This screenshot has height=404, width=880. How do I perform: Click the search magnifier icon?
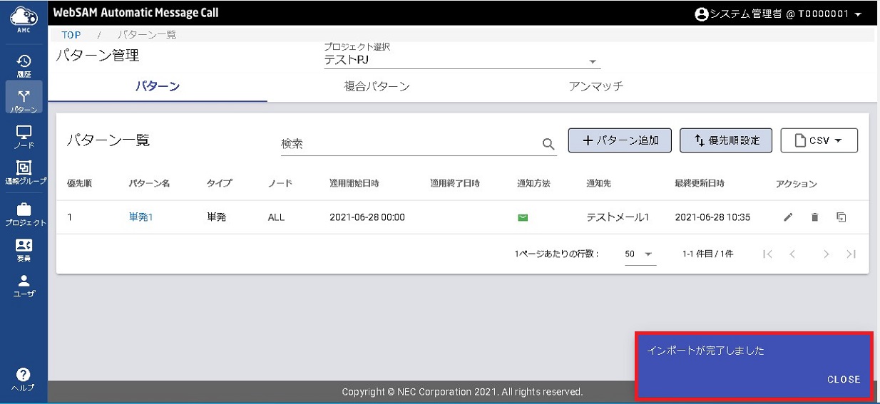(x=548, y=144)
